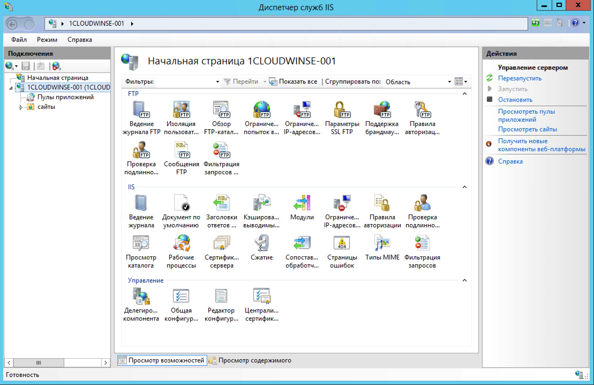
Task: Open the Сгруппировать по Область dropdown
Action: [x=449, y=82]
